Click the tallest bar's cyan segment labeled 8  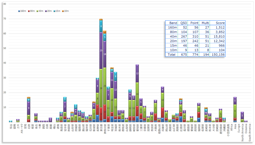[101, 26]
